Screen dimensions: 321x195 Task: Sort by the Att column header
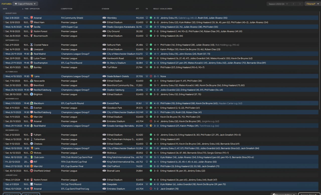(x=137, y=9)
